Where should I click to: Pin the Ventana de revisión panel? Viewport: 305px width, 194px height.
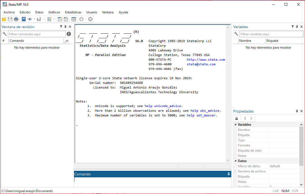[x=65, y=27]
